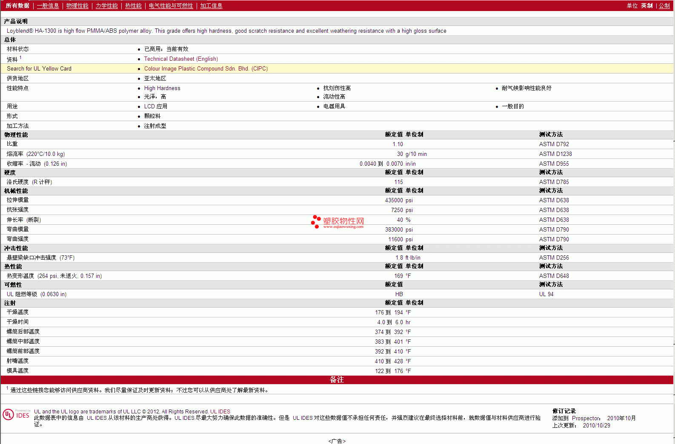The image size is (675, 444).
Task: Click the 射嘴温度 row label
Action: pyautogui.click(x=17, y=361)
